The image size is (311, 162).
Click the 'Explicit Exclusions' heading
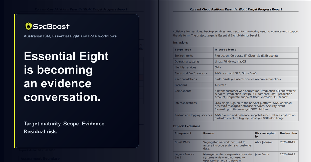pyautogui.click(x=187, y=126)
